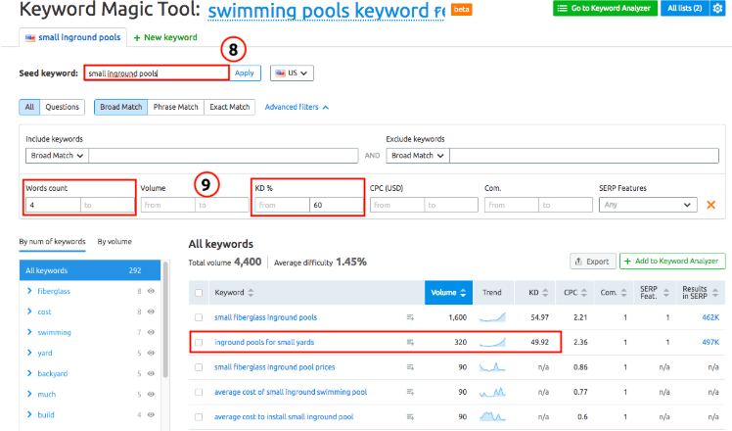This screenshot has width=732, height=431.
Task: Check small fiberglass inground pool prices row
Action: coord(199,367)
